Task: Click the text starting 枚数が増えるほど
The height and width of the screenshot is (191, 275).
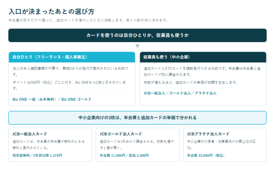Action: point(190,83)
